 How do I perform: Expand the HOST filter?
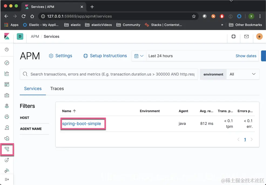pos(25,118)
